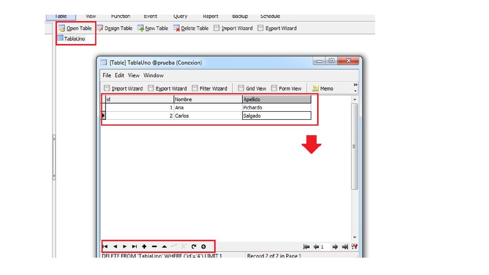Go to the previous record
Screen dimensions: 489x275
coord(115,247)
